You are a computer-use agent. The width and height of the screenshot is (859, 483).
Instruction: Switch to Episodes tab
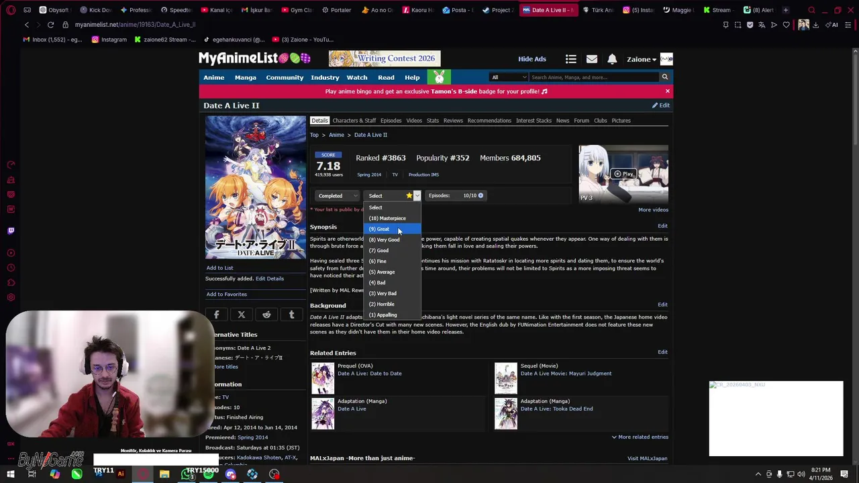(x=391, y=121)
